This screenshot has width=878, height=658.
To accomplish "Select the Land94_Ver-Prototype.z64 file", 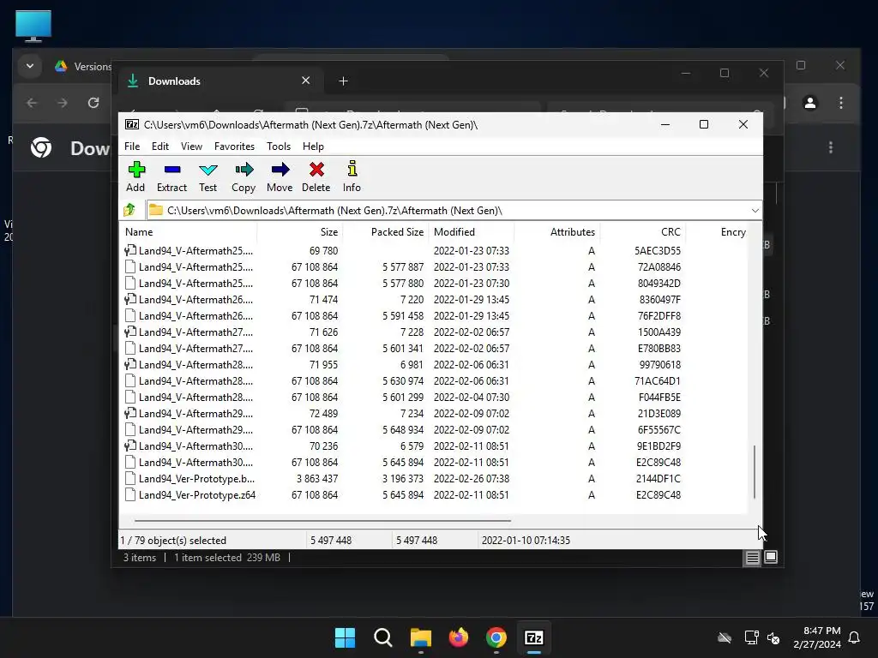I will [433, 495].
